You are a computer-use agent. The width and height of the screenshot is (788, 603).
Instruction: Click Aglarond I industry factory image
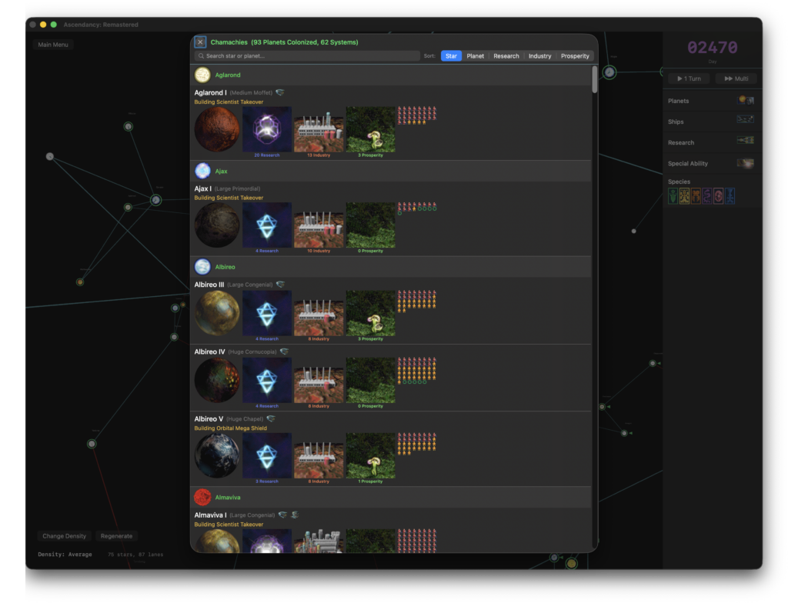(x=319, y=129)
